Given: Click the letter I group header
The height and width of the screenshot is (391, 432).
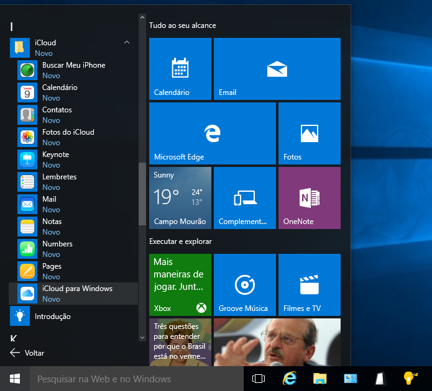Looking at the screenshot, I should (12, 27).
